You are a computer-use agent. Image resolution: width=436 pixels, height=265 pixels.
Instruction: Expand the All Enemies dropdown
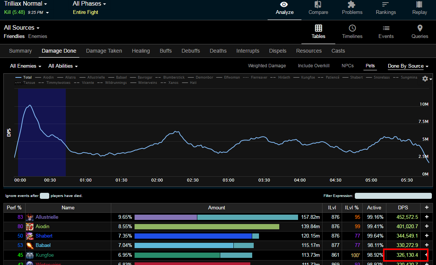(x=26, y=66)
